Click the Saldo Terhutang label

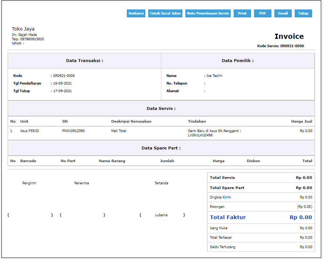point(222,247)
